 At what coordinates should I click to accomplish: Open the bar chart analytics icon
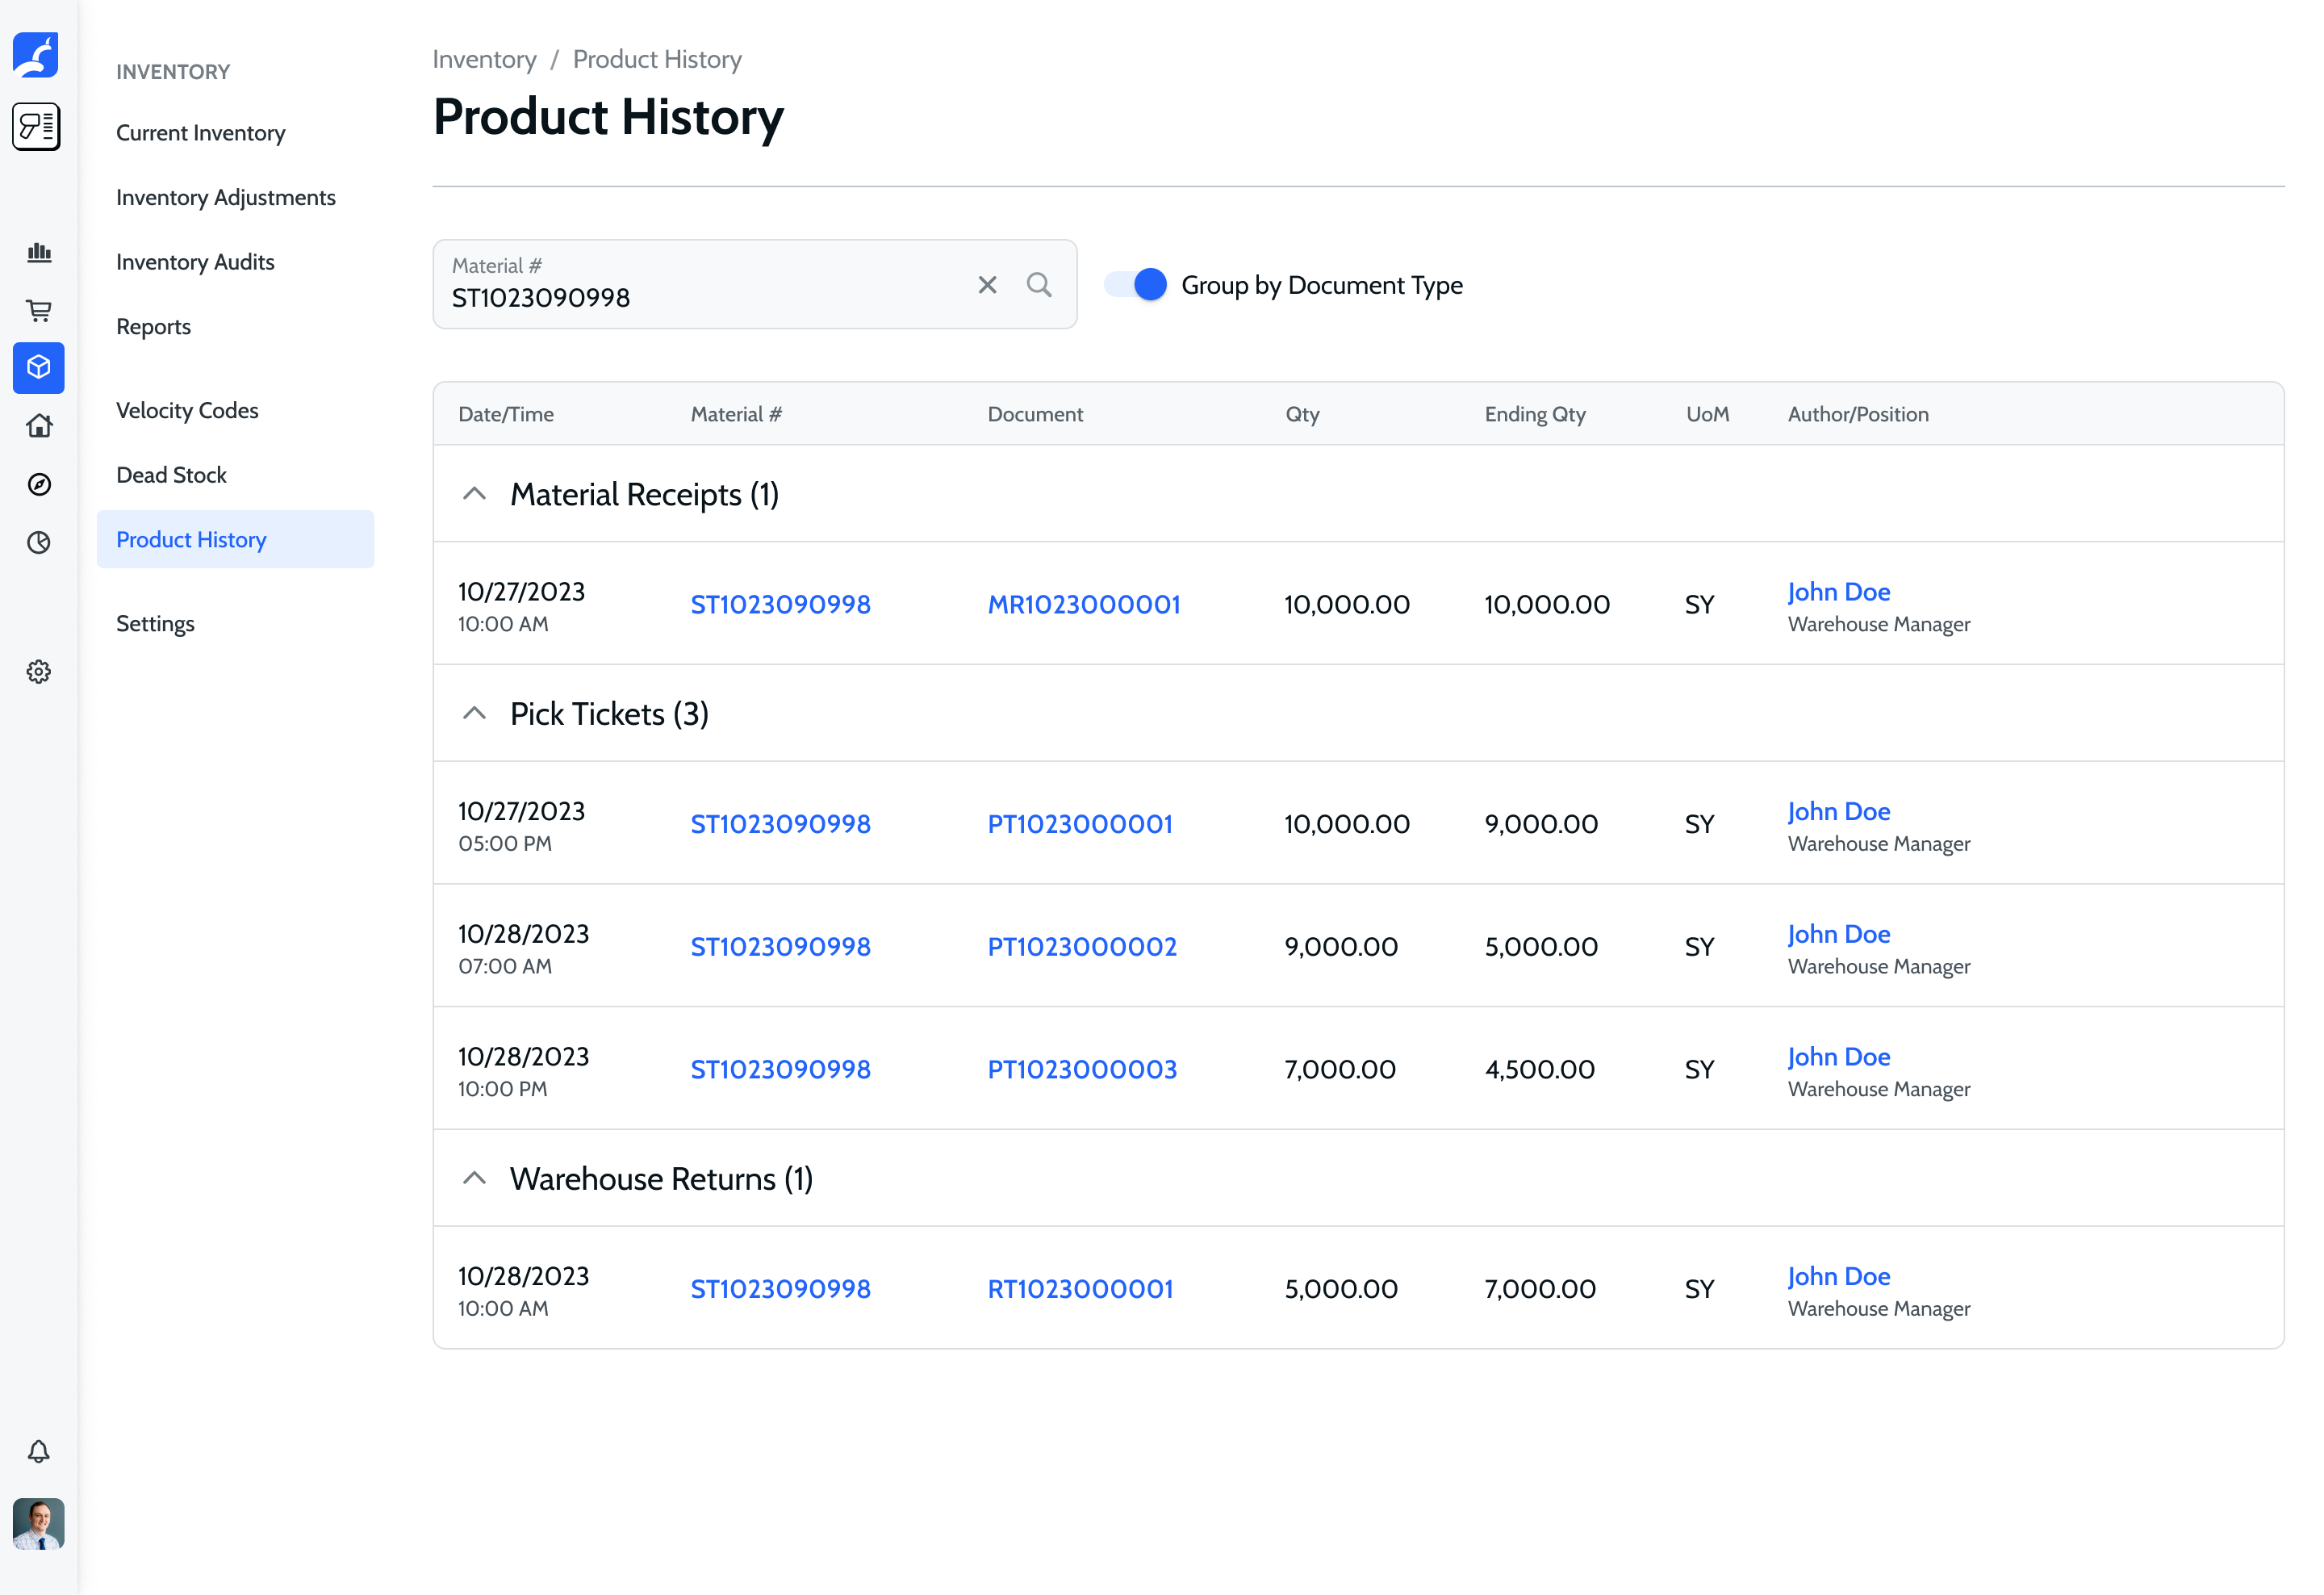[39, 252]
